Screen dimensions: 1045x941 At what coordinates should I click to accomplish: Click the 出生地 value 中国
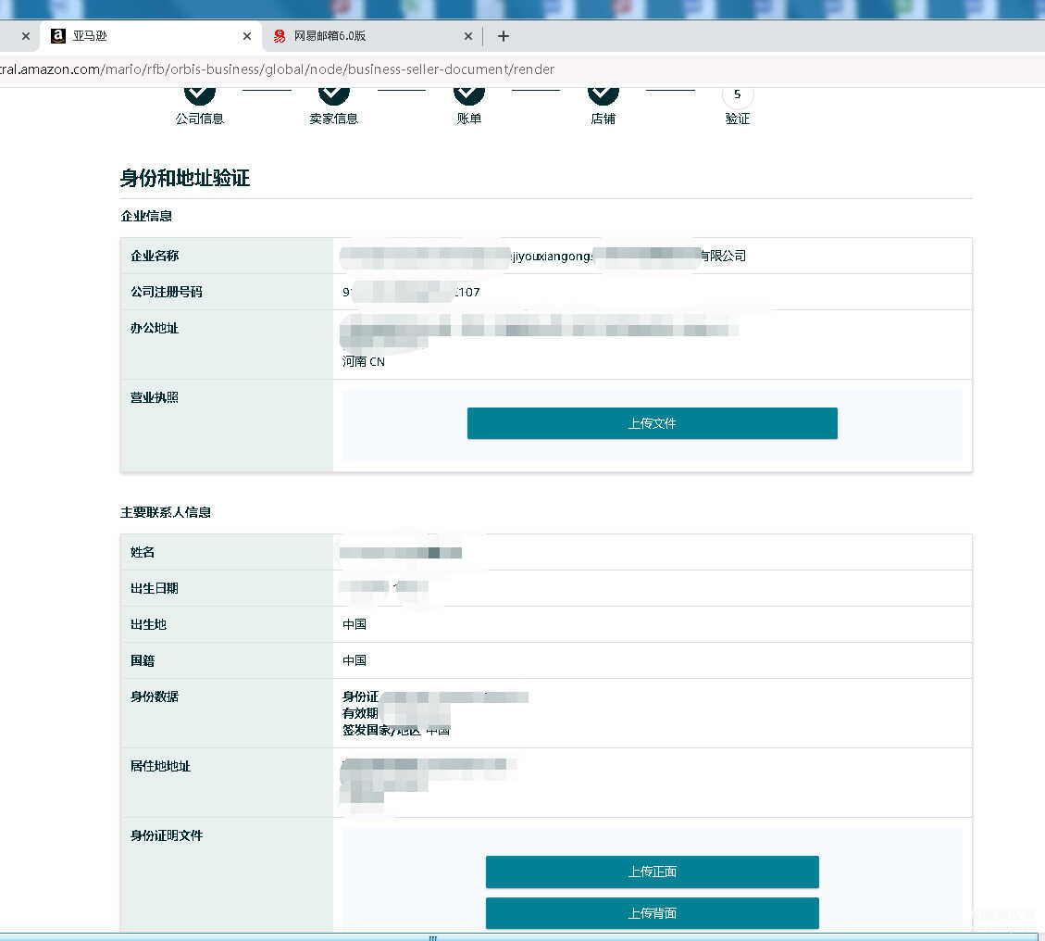click(x=355, y=624)
